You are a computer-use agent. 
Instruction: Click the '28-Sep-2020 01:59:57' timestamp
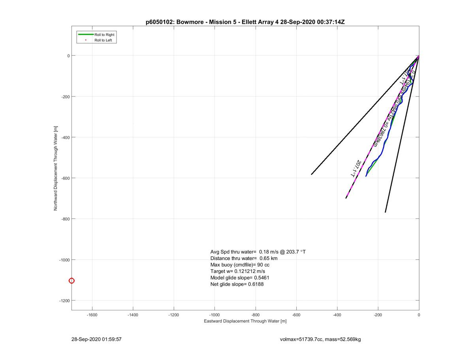pyautogui.click(x=96, y=339)
